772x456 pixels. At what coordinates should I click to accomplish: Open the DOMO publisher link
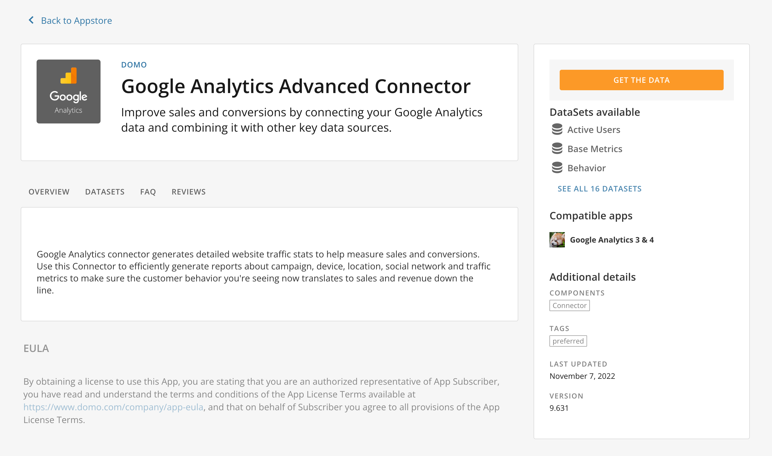(134, 65)
